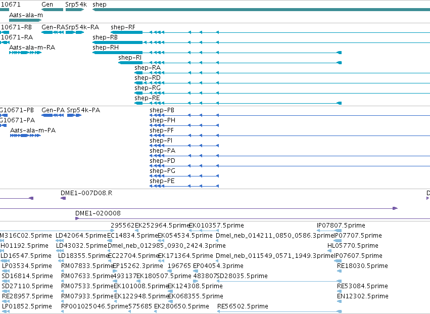This screenshot has width=430, height=314.
Task: Click the shep-PF protein label
Action: 162,130
